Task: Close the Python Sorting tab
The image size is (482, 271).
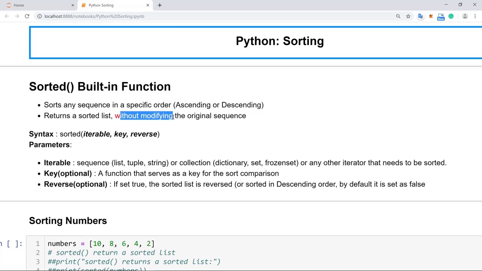Action: click(x=148, y=5)
